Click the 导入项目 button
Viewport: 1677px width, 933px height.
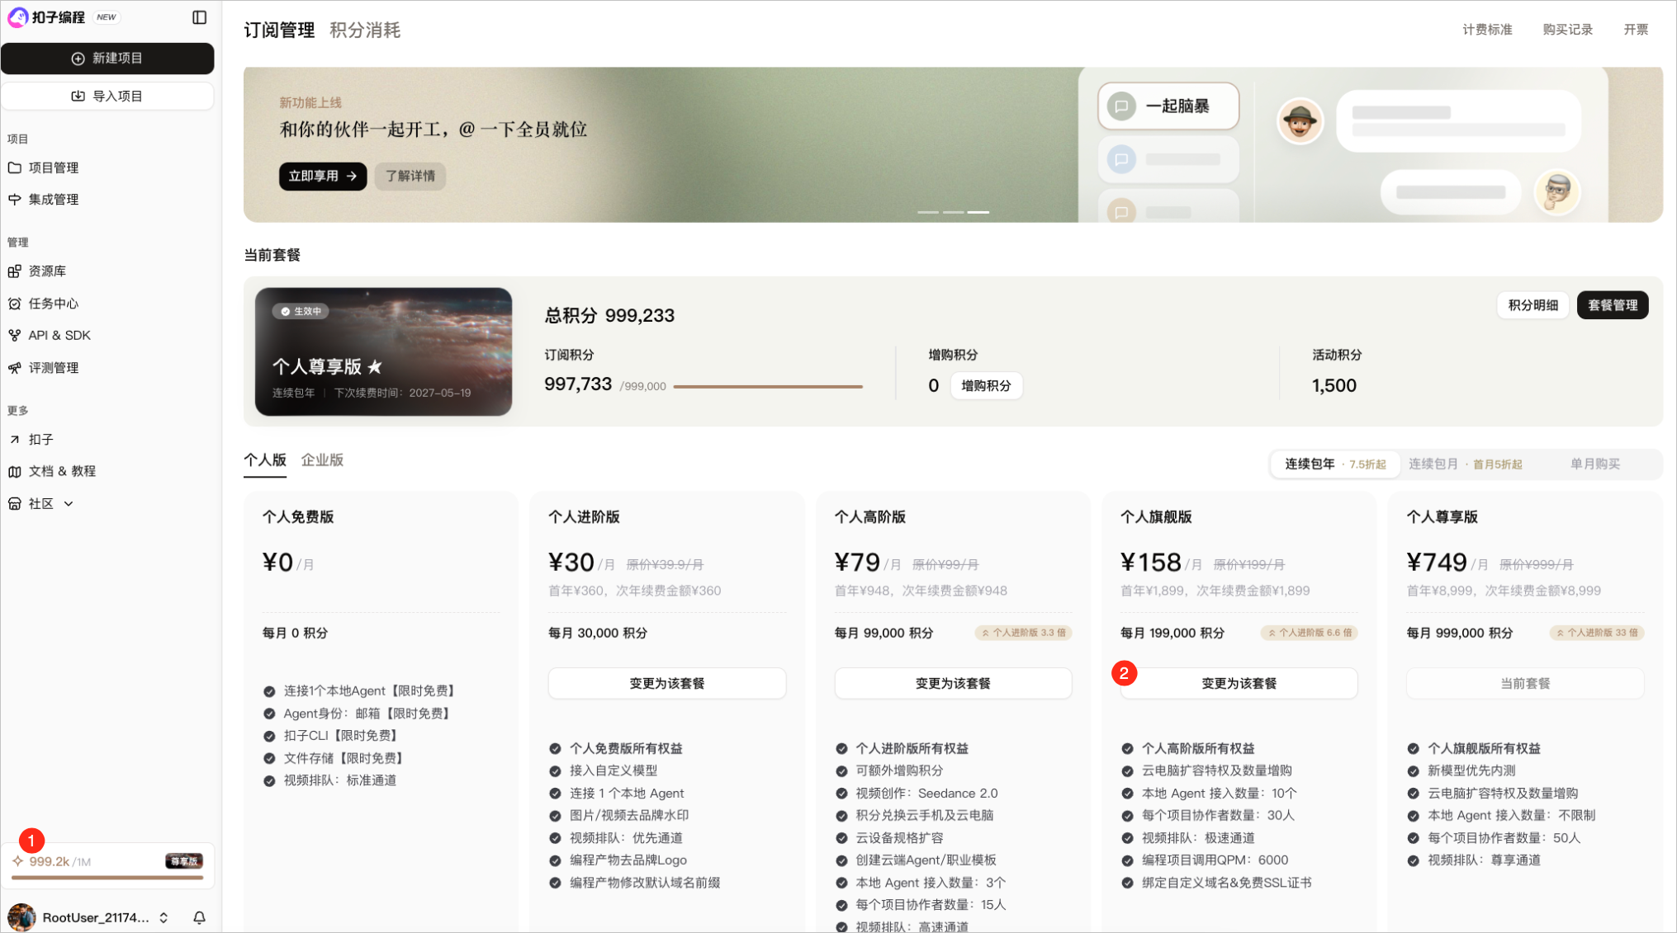click(x=107, y=97)
